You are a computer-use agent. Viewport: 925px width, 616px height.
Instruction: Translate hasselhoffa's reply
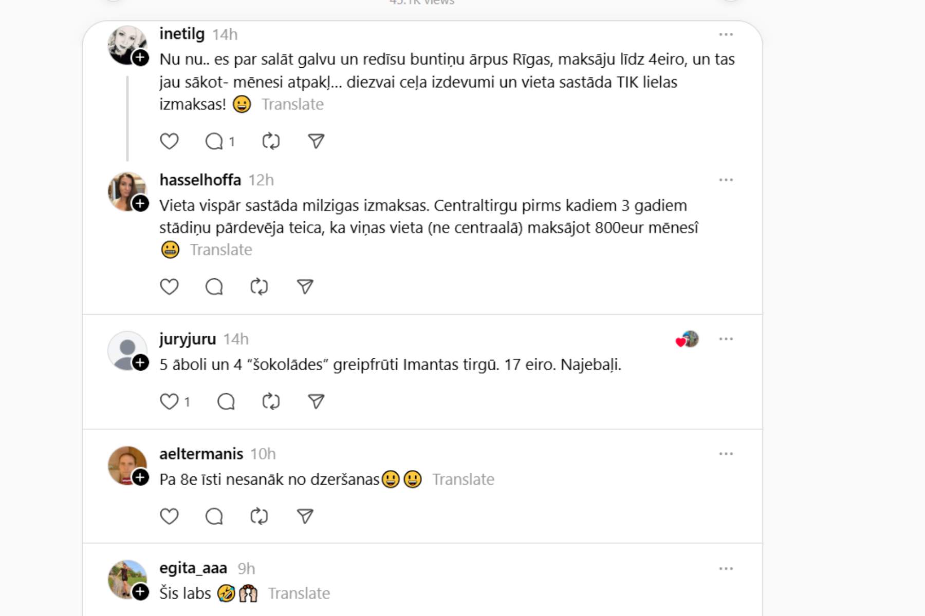[x=221, y=250]
